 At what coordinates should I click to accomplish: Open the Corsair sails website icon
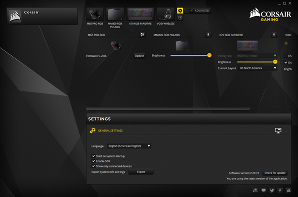[288, 190]
